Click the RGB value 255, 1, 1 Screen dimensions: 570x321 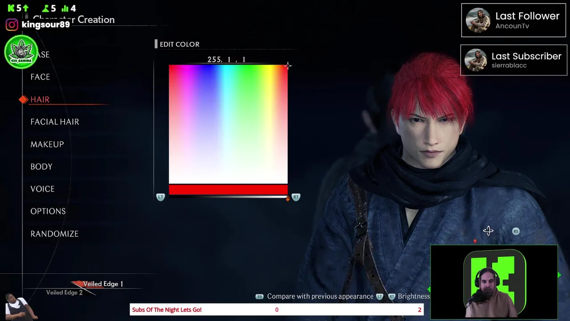pyautogui.click(x=227, y=59)
